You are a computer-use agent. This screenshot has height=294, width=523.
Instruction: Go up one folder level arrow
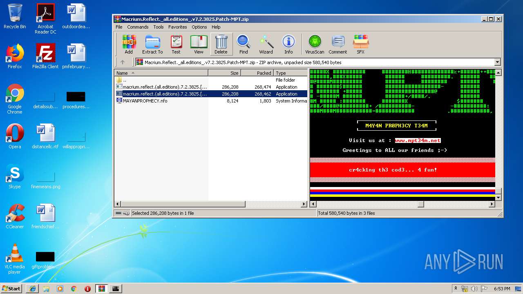coord(123,62)
